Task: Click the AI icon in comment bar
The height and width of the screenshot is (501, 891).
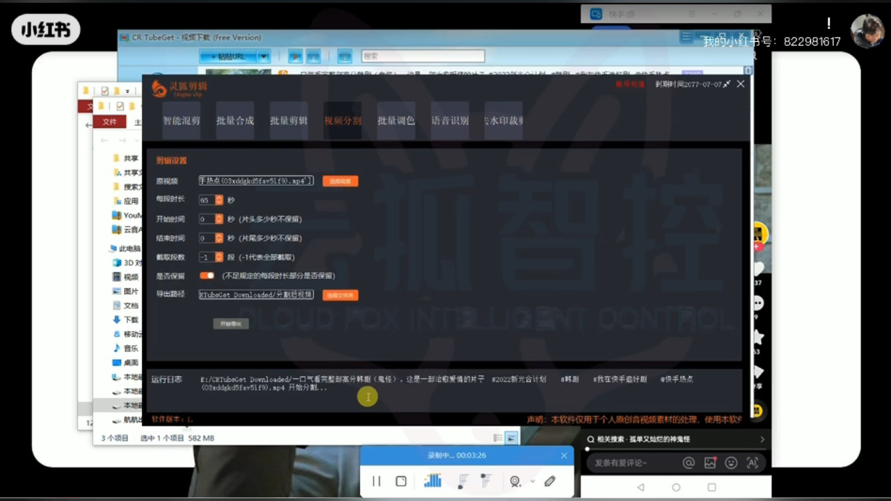Action: pyautogui.click(x=752, y=463)
